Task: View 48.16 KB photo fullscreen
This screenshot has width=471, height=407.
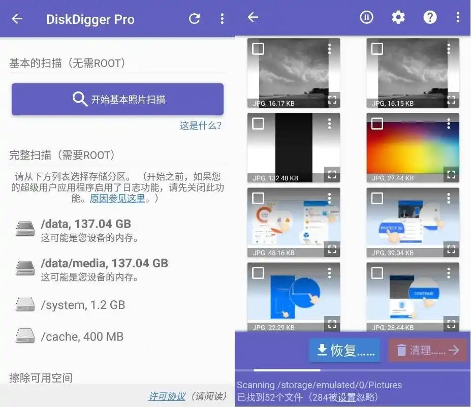Action: point(332,249)
